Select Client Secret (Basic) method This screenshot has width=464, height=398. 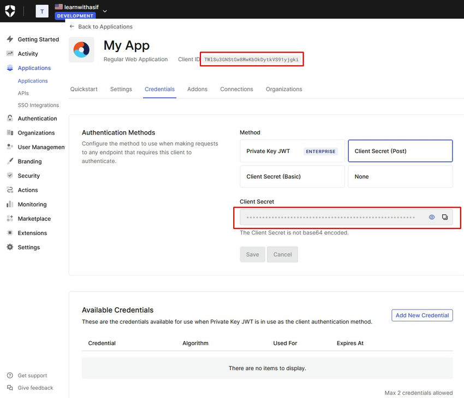(292, 177)
